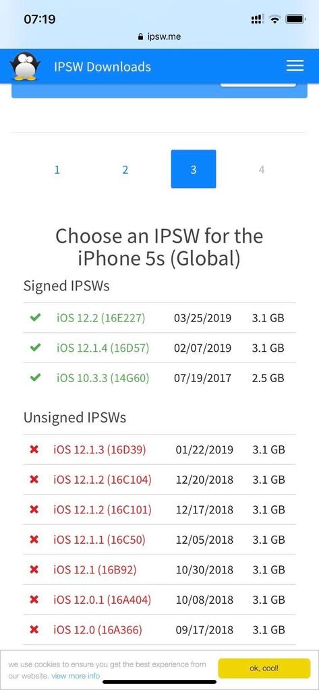Select step 4 in the pager
The image size is (319, 690).
262,169
